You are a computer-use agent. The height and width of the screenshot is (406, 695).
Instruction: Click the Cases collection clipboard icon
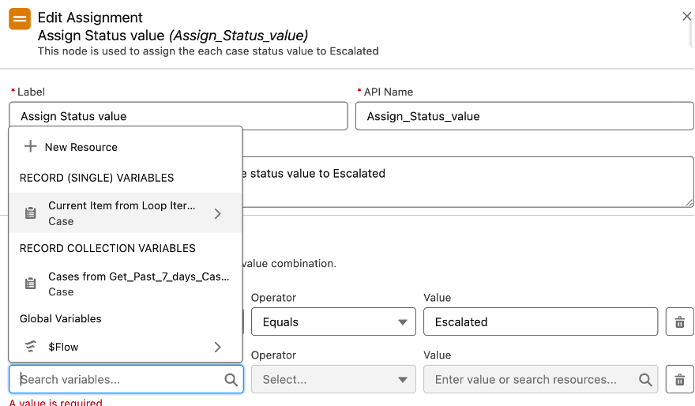point(31,284)
